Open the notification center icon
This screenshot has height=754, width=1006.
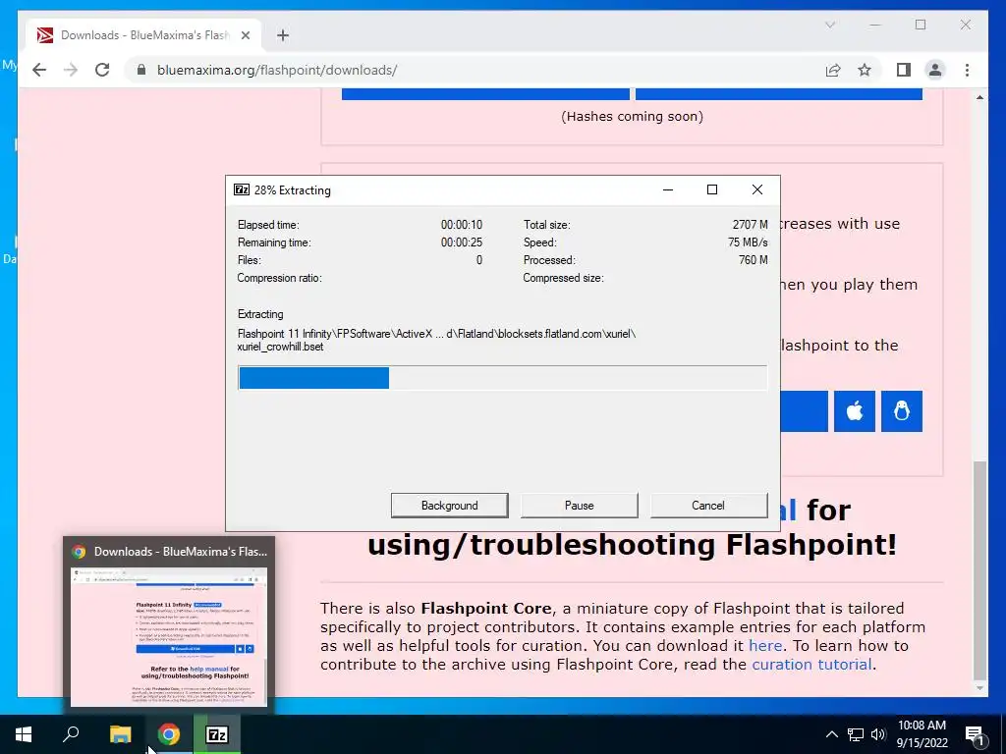coord(975,734)
